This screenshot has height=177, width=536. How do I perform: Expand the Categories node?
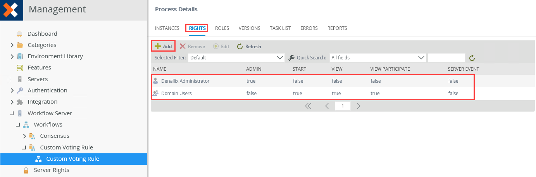(12, 45)
